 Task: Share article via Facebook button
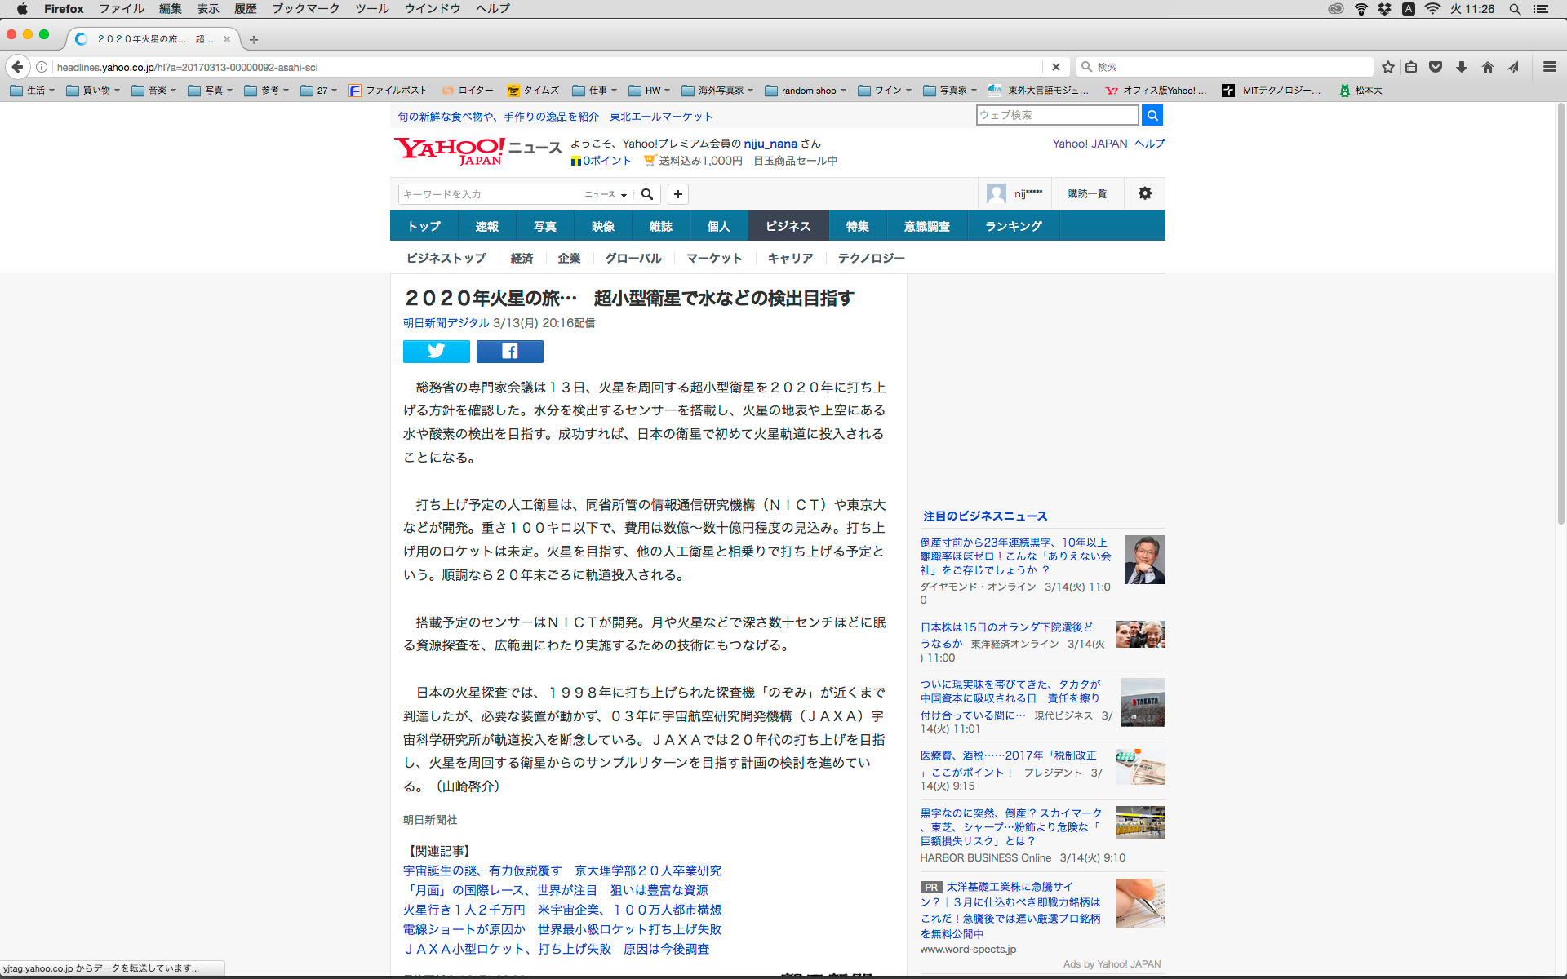tap(509, 351)
